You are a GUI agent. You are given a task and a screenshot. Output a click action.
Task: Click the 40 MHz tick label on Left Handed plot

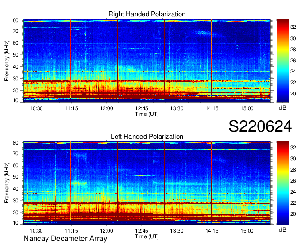(15, 189)
